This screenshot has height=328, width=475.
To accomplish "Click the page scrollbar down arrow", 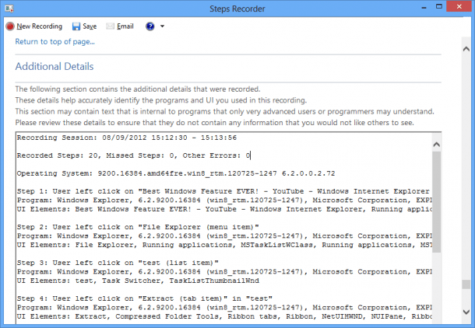I will (466, 312).
